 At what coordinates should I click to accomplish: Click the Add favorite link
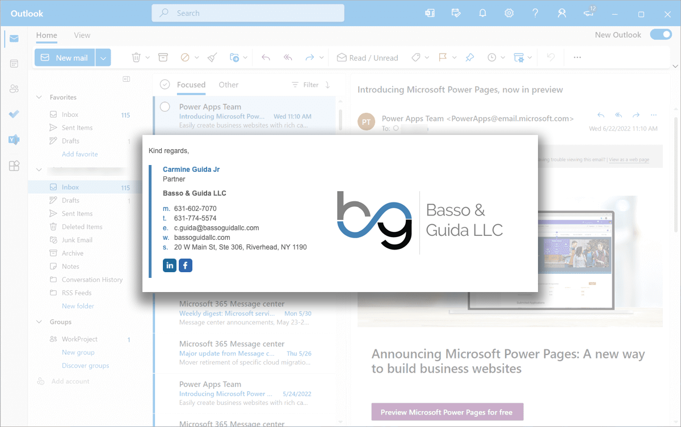click(x=80, y=154)
